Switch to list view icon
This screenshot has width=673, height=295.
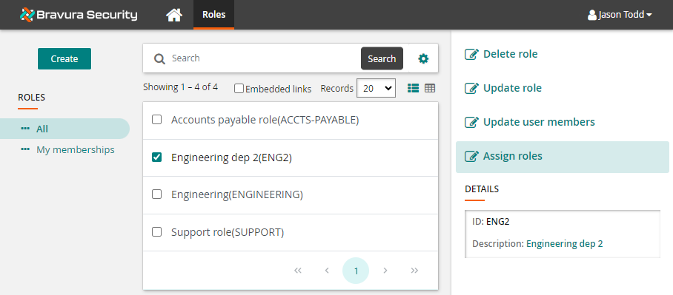(413, 88)
